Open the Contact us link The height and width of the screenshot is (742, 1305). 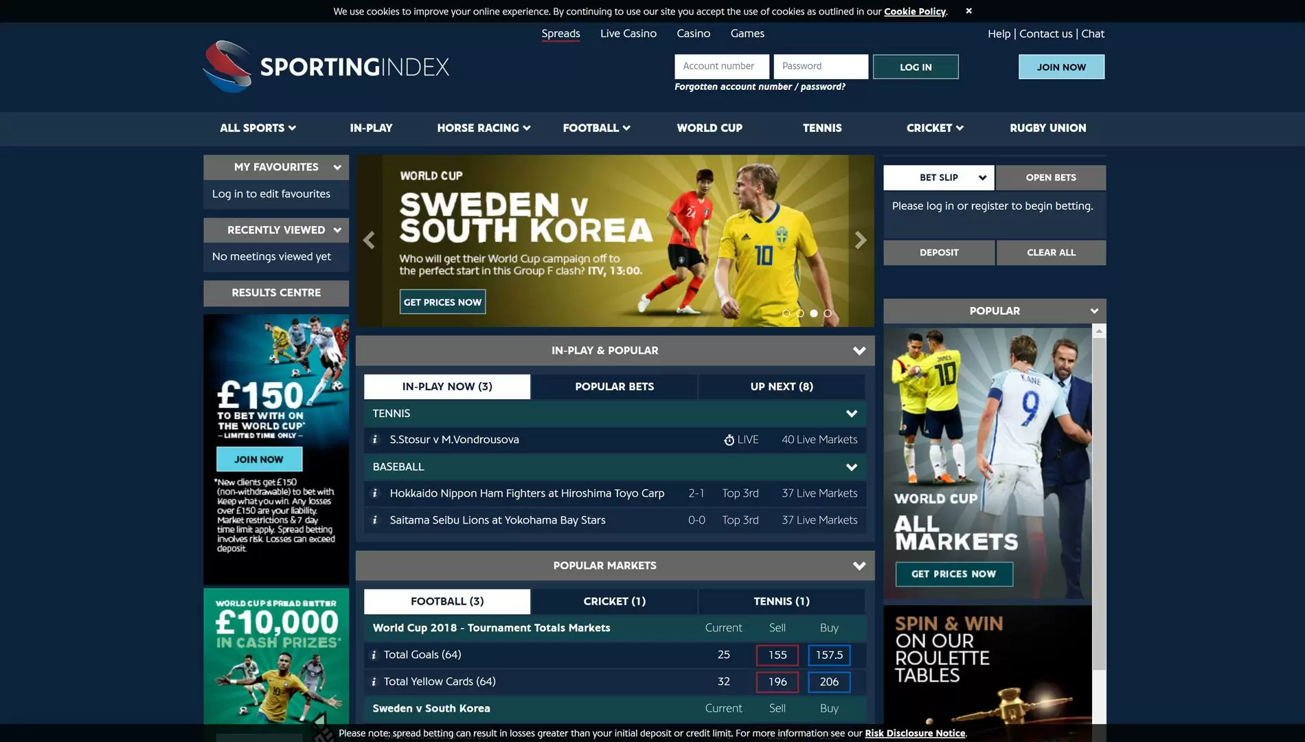pyautogui.click(x=1045, y=34)
